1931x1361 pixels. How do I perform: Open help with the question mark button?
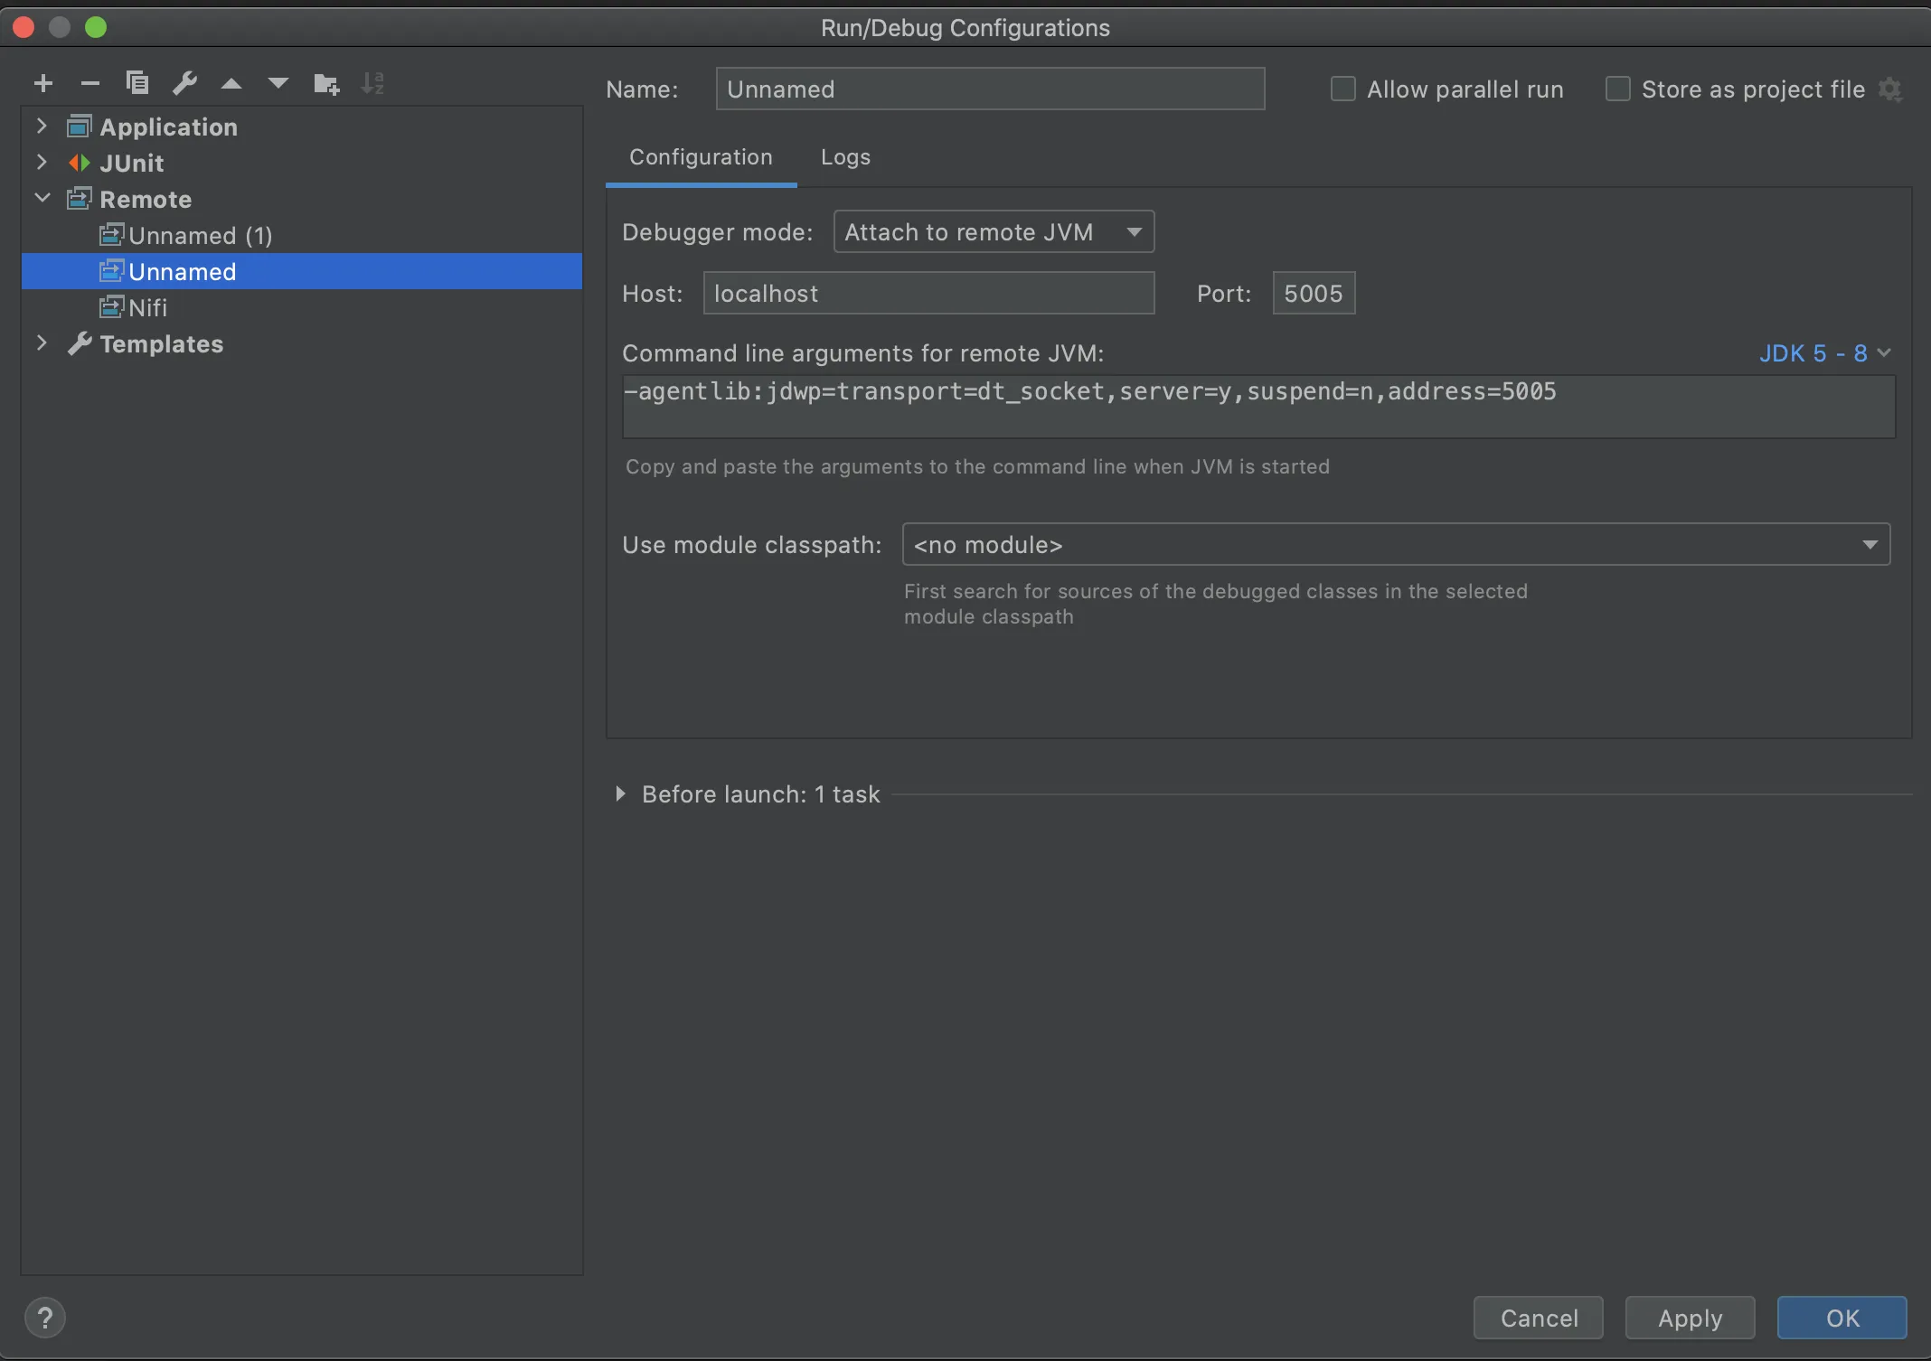pos(45,1318)
